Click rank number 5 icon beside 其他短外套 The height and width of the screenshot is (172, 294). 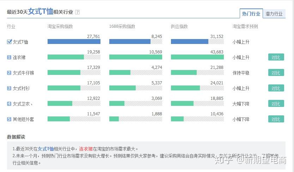[9, 119]
